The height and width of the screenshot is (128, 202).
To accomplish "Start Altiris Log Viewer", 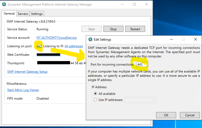I will 23,90.
